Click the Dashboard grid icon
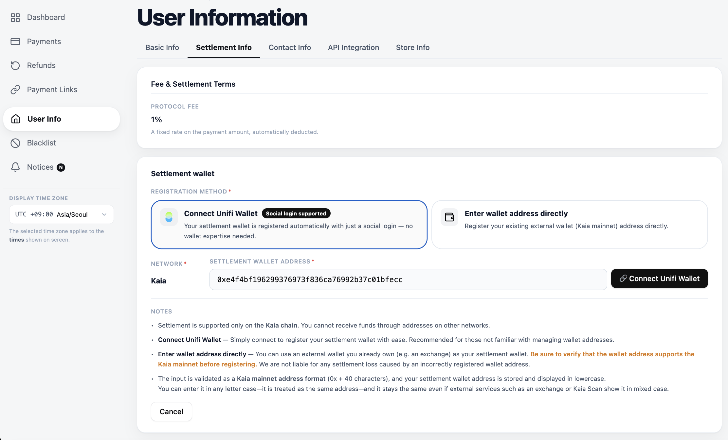Image resolution: width=728 pixels, height=440 pixels. click(x=15, y=17)
